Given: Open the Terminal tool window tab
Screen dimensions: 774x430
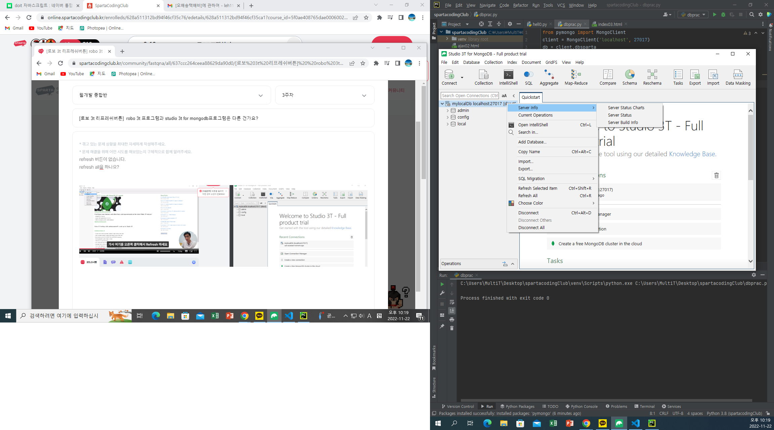Looking at the screenshot, I should coord(644,406).
